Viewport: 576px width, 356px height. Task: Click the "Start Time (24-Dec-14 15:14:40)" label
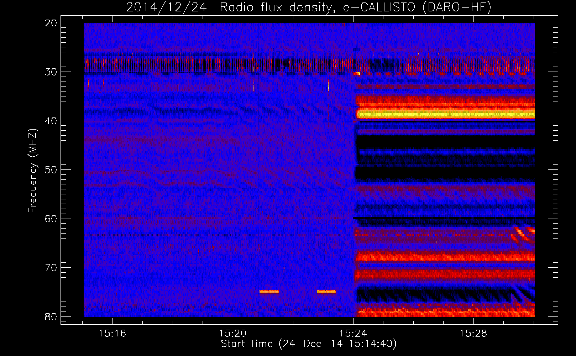309,344
